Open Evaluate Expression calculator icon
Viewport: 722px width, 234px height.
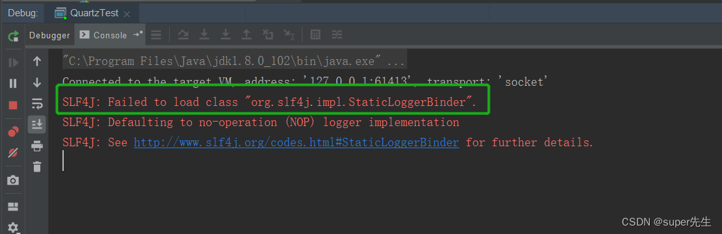coord(315,34)
